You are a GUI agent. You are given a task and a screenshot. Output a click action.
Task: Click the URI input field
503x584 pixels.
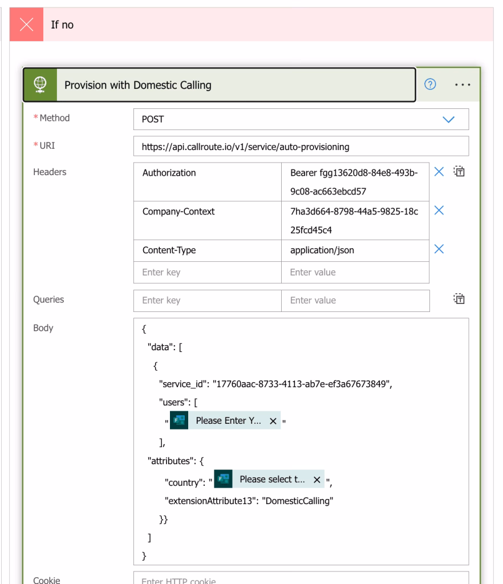click(x=301, y=147)
